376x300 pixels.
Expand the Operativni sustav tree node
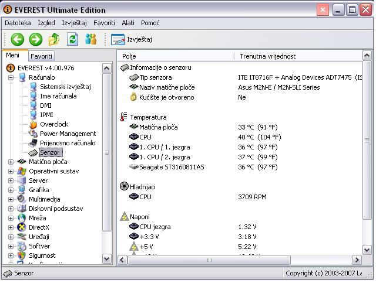11,171
